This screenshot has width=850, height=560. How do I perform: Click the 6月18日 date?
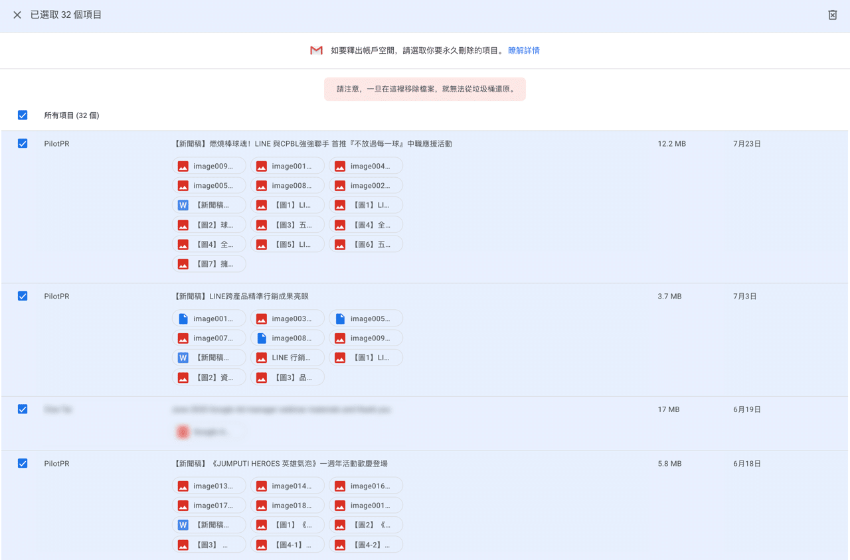pyautogui.click(x=747, y=464)
